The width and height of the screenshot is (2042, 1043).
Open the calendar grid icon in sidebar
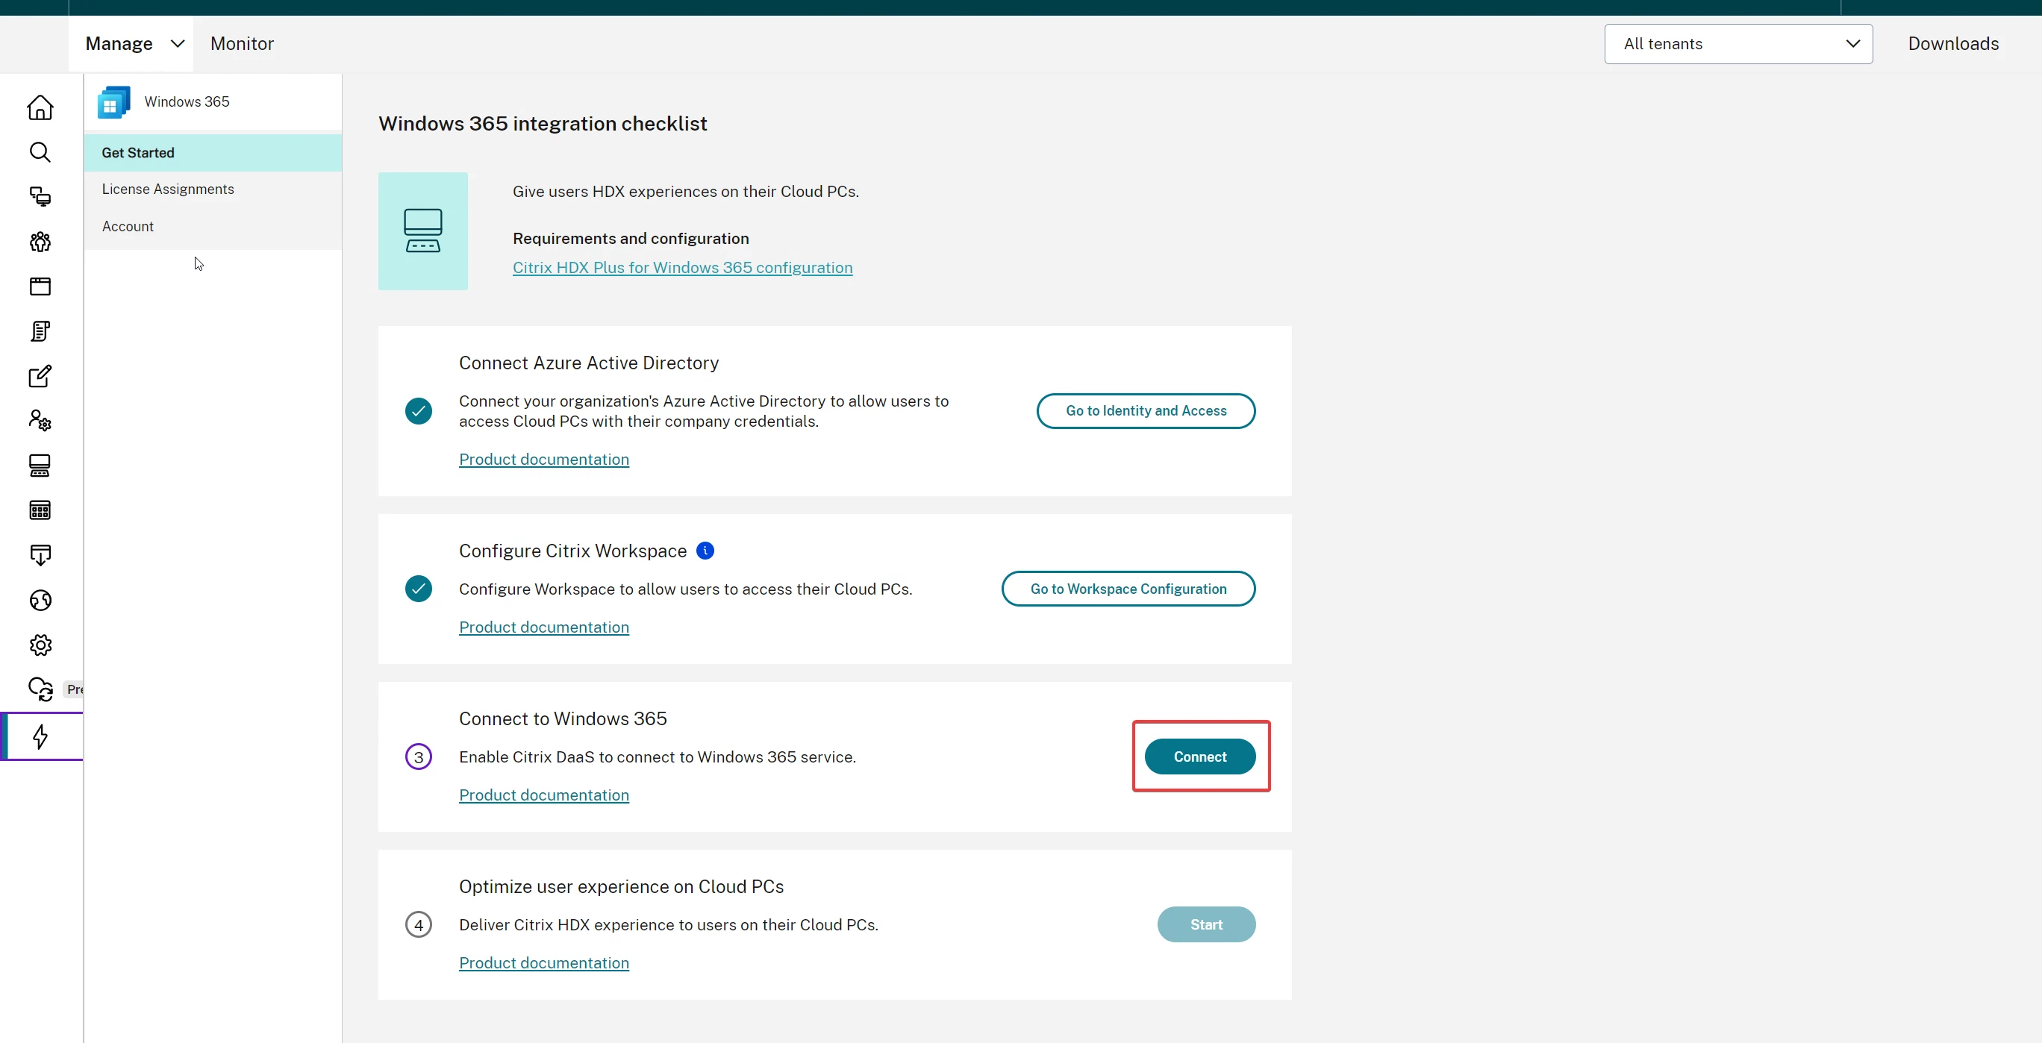point(40,510)
